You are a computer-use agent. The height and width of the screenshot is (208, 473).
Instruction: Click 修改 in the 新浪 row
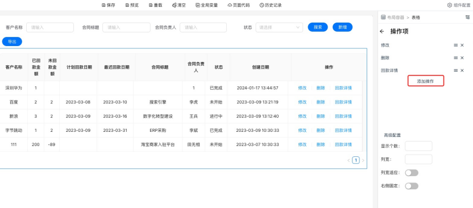click(302, 117)
